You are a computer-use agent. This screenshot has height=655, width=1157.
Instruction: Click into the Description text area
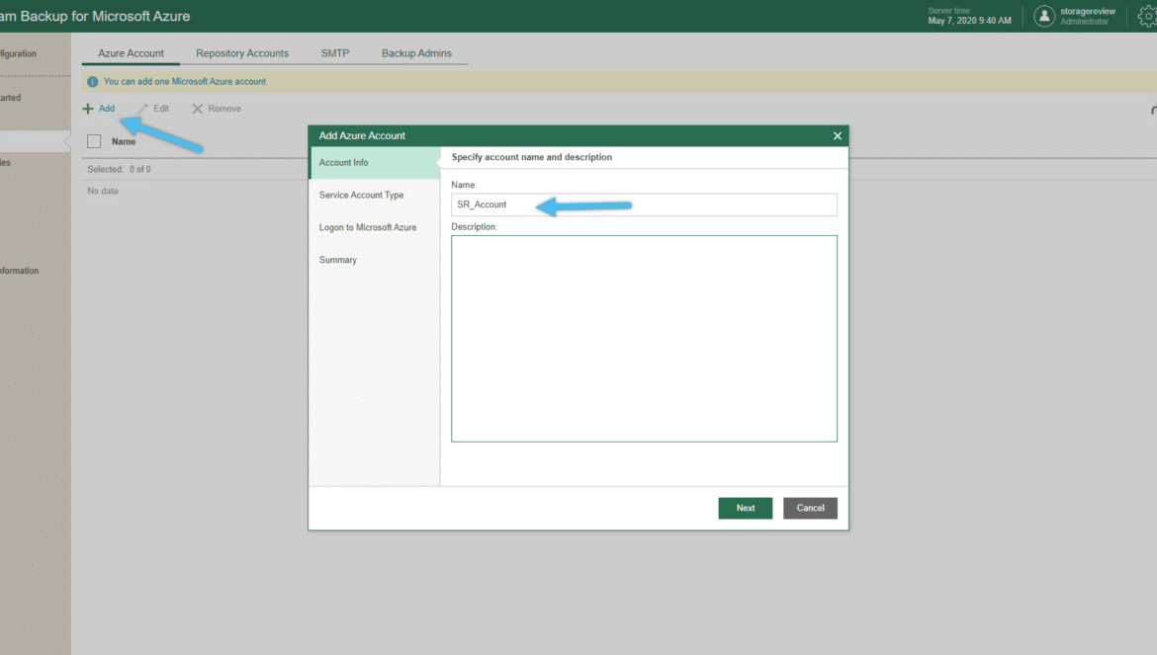click(644, 339)
